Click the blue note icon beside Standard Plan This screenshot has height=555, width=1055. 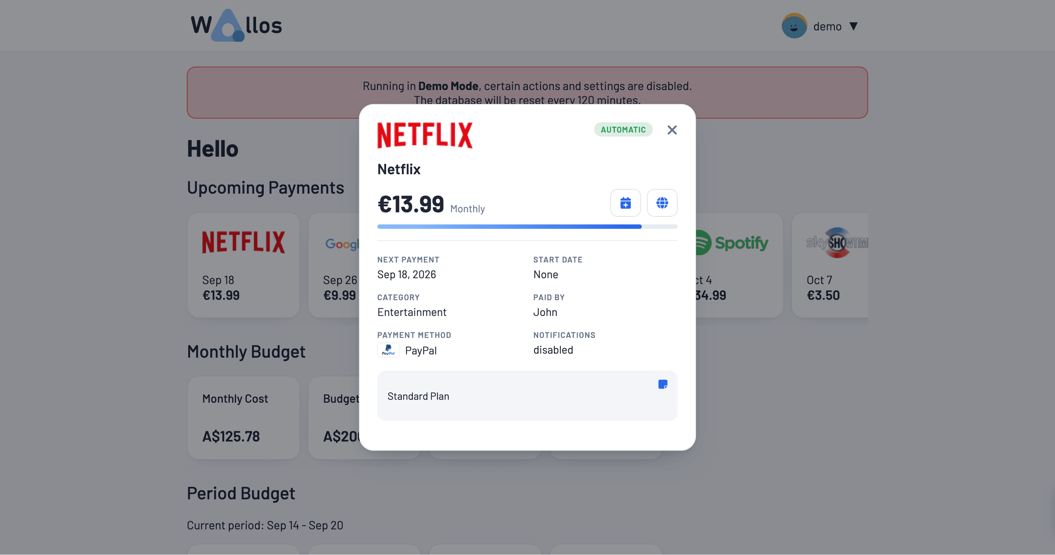click(x=663, y=384)
